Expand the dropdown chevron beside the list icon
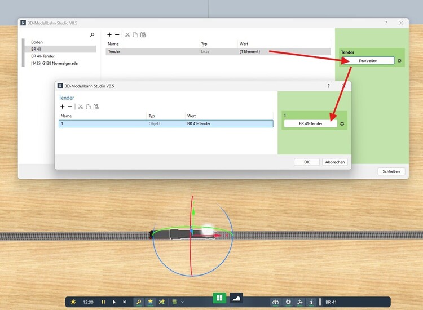Image resolution: width=423 pixels, height=310 pixels. point(183,302)
